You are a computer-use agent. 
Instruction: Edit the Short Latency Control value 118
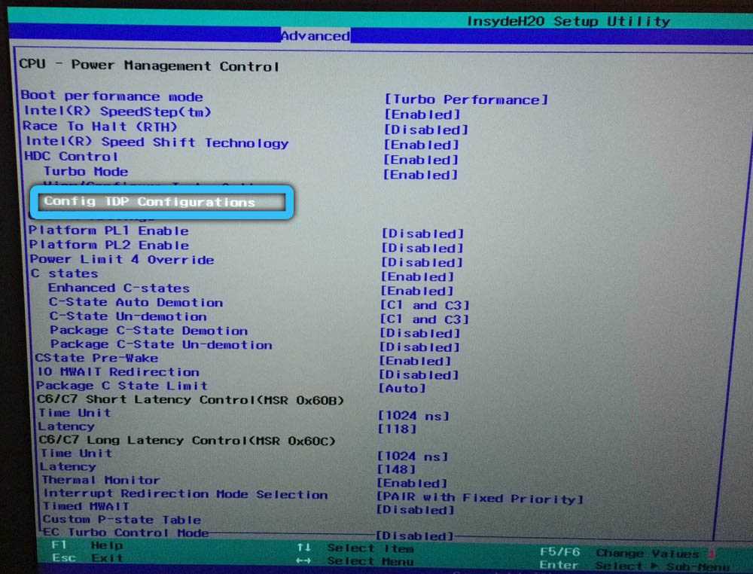[397, 429]
